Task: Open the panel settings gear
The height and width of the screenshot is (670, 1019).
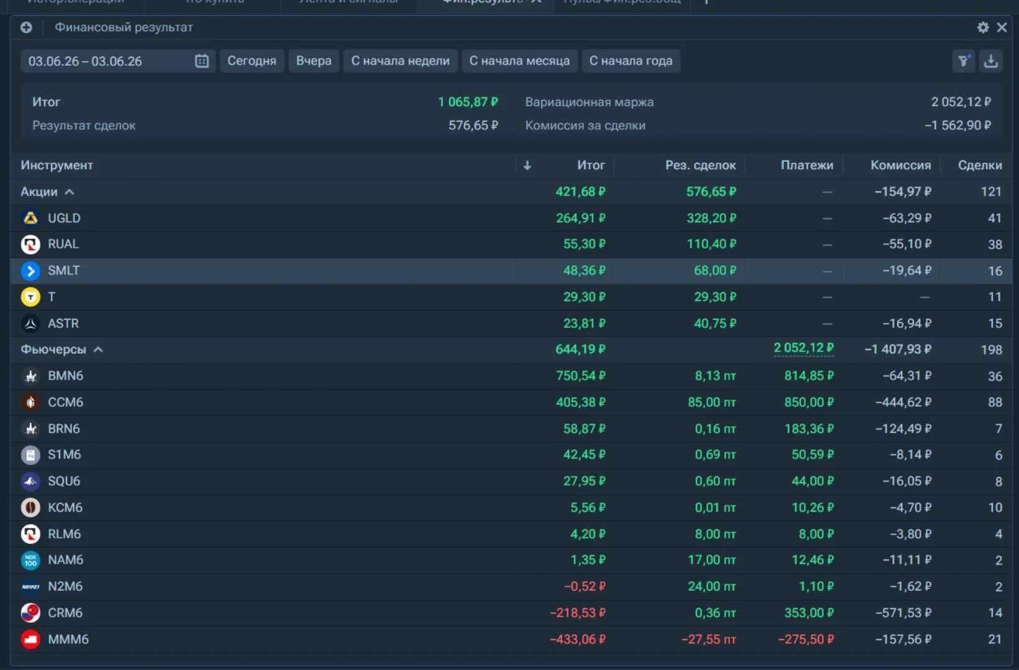Action: [x=983, y=27]
